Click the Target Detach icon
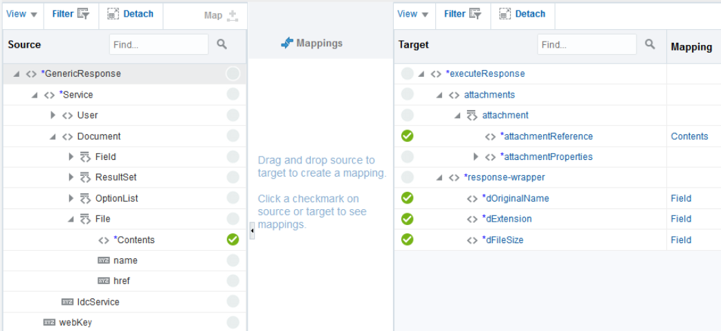Image resolution: width=721 pixels, height=331 pixels. click(x=505, y=14)
